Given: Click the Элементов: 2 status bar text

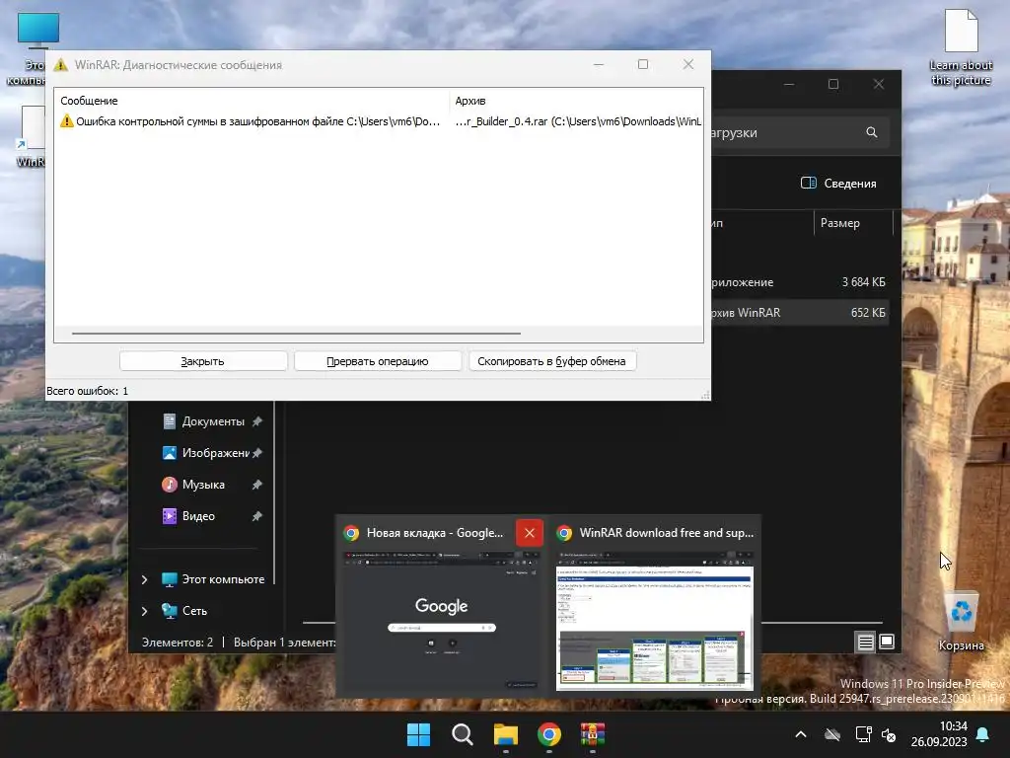Looking at the screenshot, I should click(x=178, y=642).
